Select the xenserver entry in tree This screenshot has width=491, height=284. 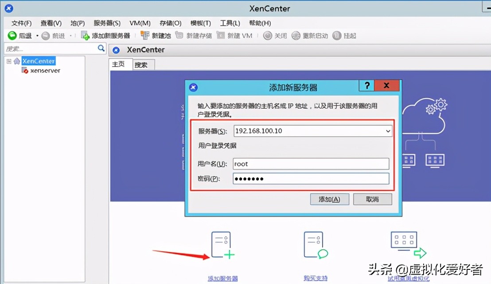(45, 71)
